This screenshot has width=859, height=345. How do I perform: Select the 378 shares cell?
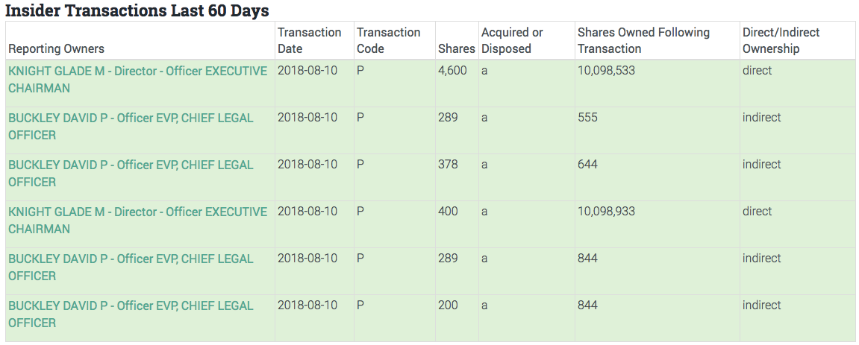(448, 165)
